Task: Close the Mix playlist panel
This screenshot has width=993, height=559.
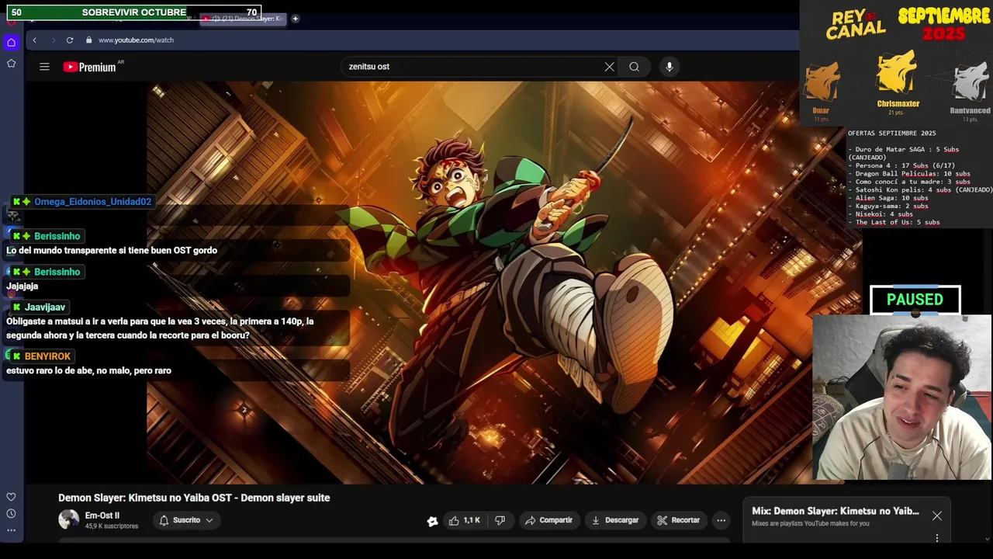Action: [937, 516]
